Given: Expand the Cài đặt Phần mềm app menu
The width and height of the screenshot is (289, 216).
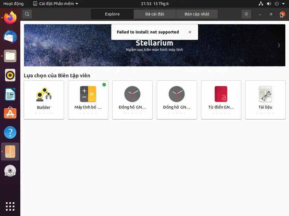Looking at the screenshot, I should (x=56, y=4).
